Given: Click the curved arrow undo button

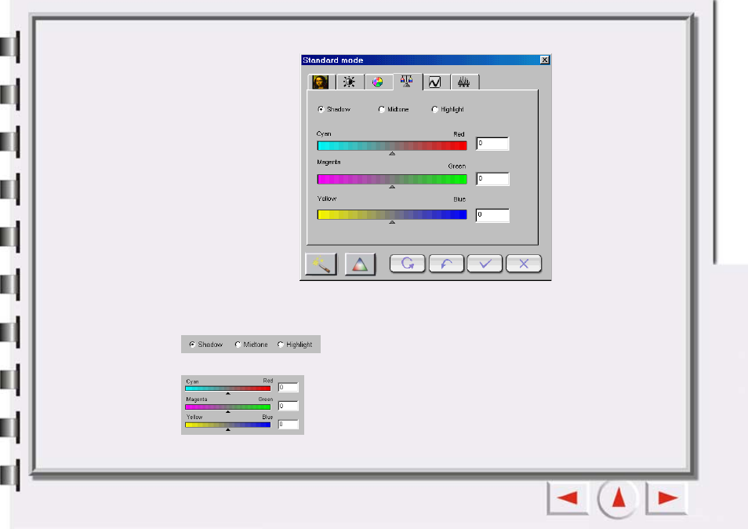Looking at the screenshot, I should (446, 264).
